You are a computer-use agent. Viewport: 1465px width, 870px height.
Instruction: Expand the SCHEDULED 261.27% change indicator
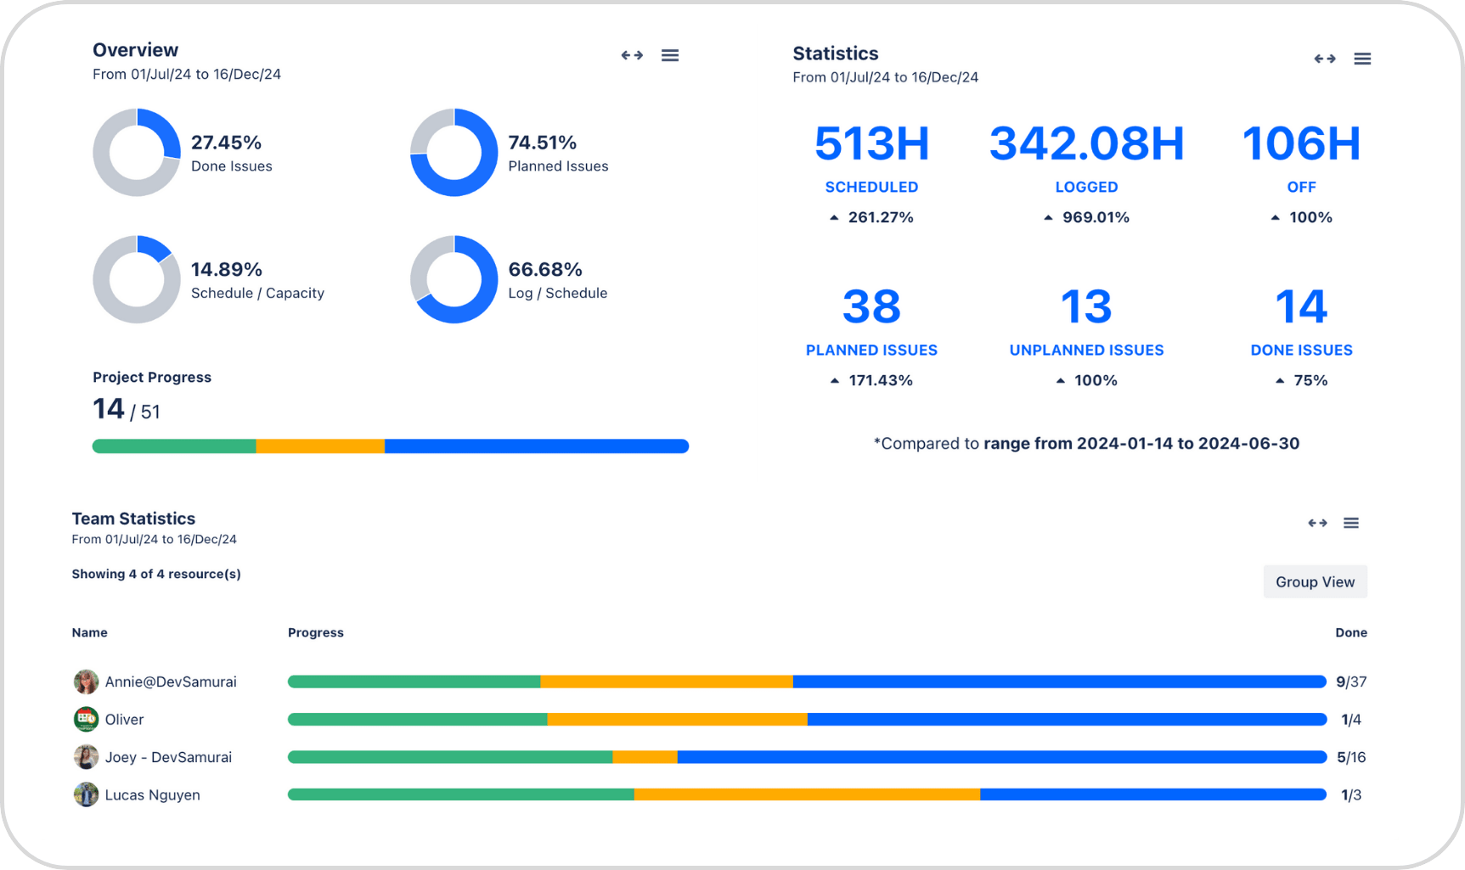tap(872, 216)
